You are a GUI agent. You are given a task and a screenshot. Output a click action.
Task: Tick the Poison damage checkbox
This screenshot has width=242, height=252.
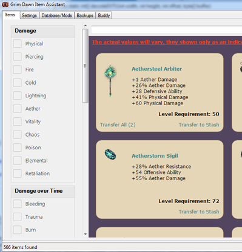(x=18, y=147)
